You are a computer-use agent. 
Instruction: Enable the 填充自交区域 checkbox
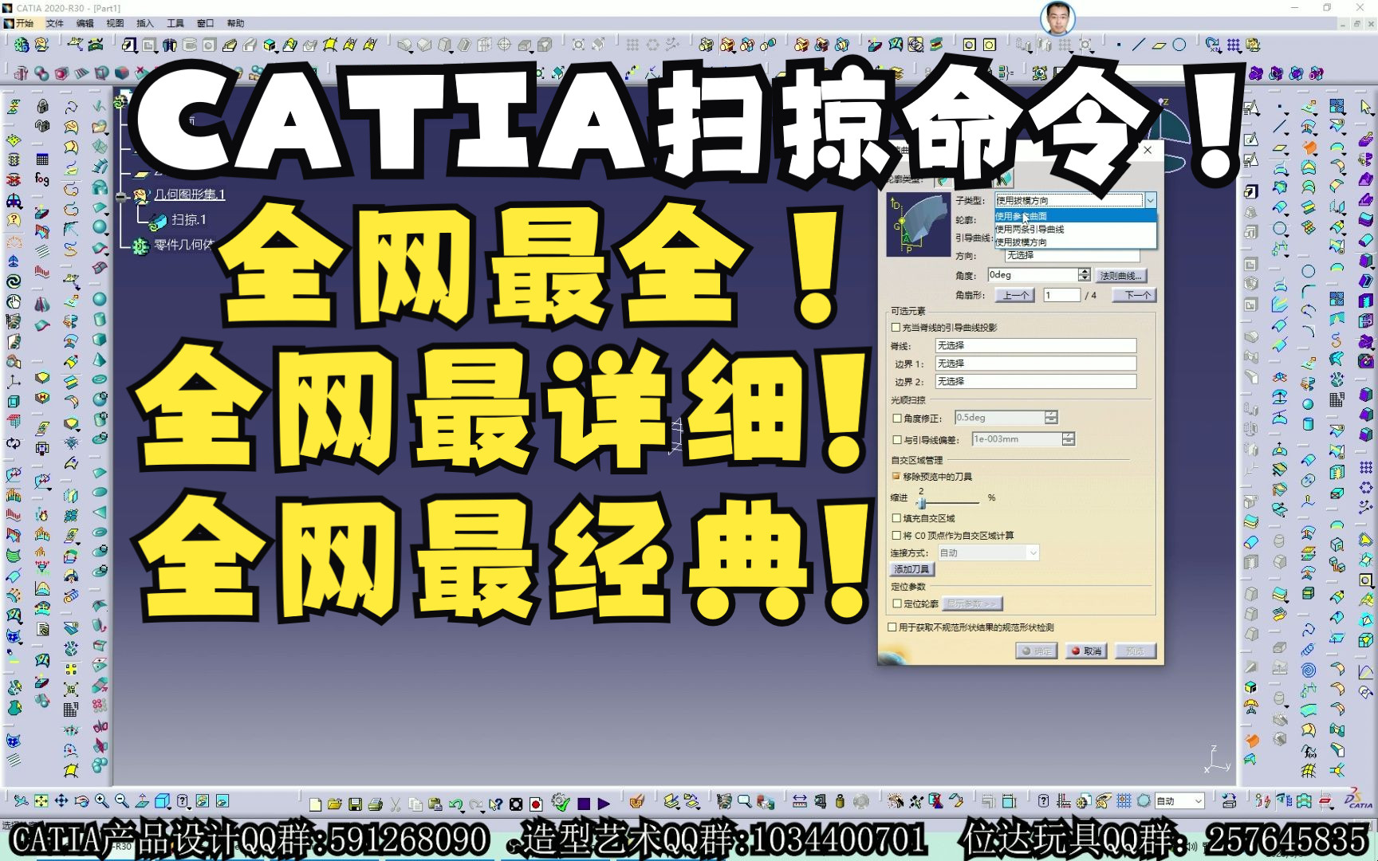896,518
